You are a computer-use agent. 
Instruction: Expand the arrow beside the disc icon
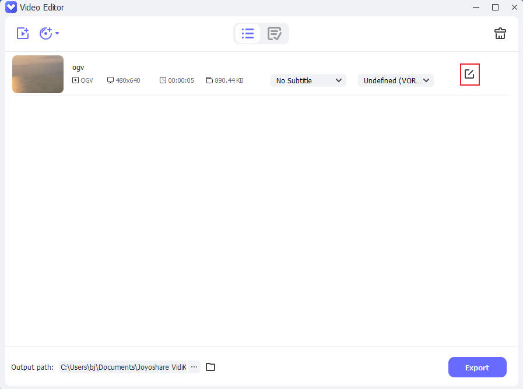(x=57, y=34)
